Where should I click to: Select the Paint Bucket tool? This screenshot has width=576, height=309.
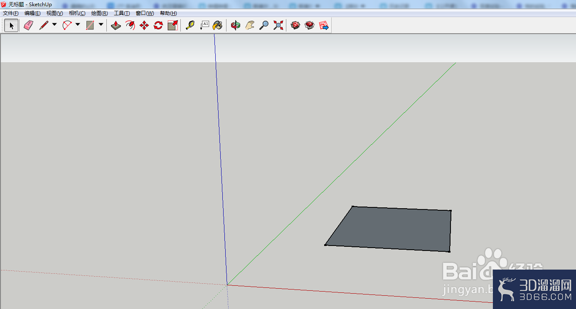coord(217,26)
